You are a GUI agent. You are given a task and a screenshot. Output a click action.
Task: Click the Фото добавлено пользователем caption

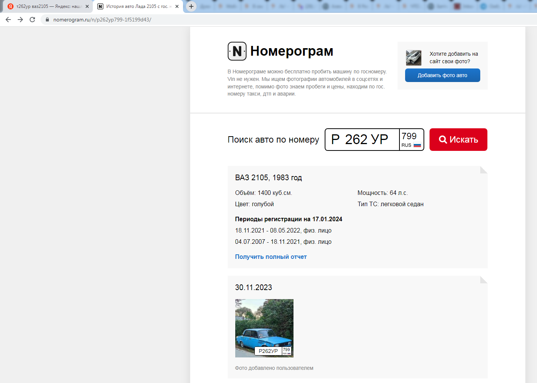point(274,368)
